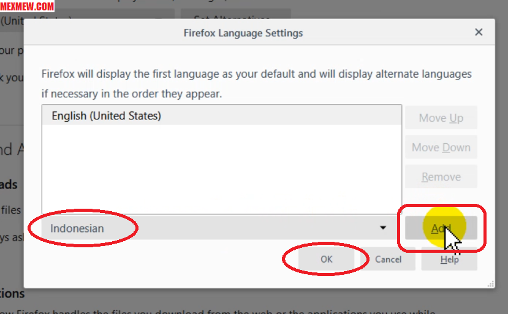Close the Firefox Language Settings dialog
This screenshot has height=314, width=508.
click(479, 33)
